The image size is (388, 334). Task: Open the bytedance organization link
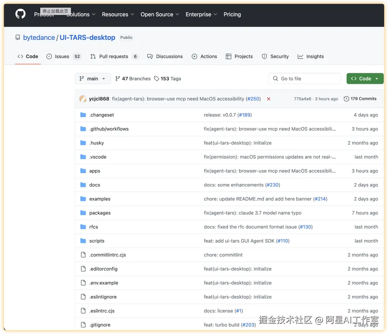coord(39,37)
